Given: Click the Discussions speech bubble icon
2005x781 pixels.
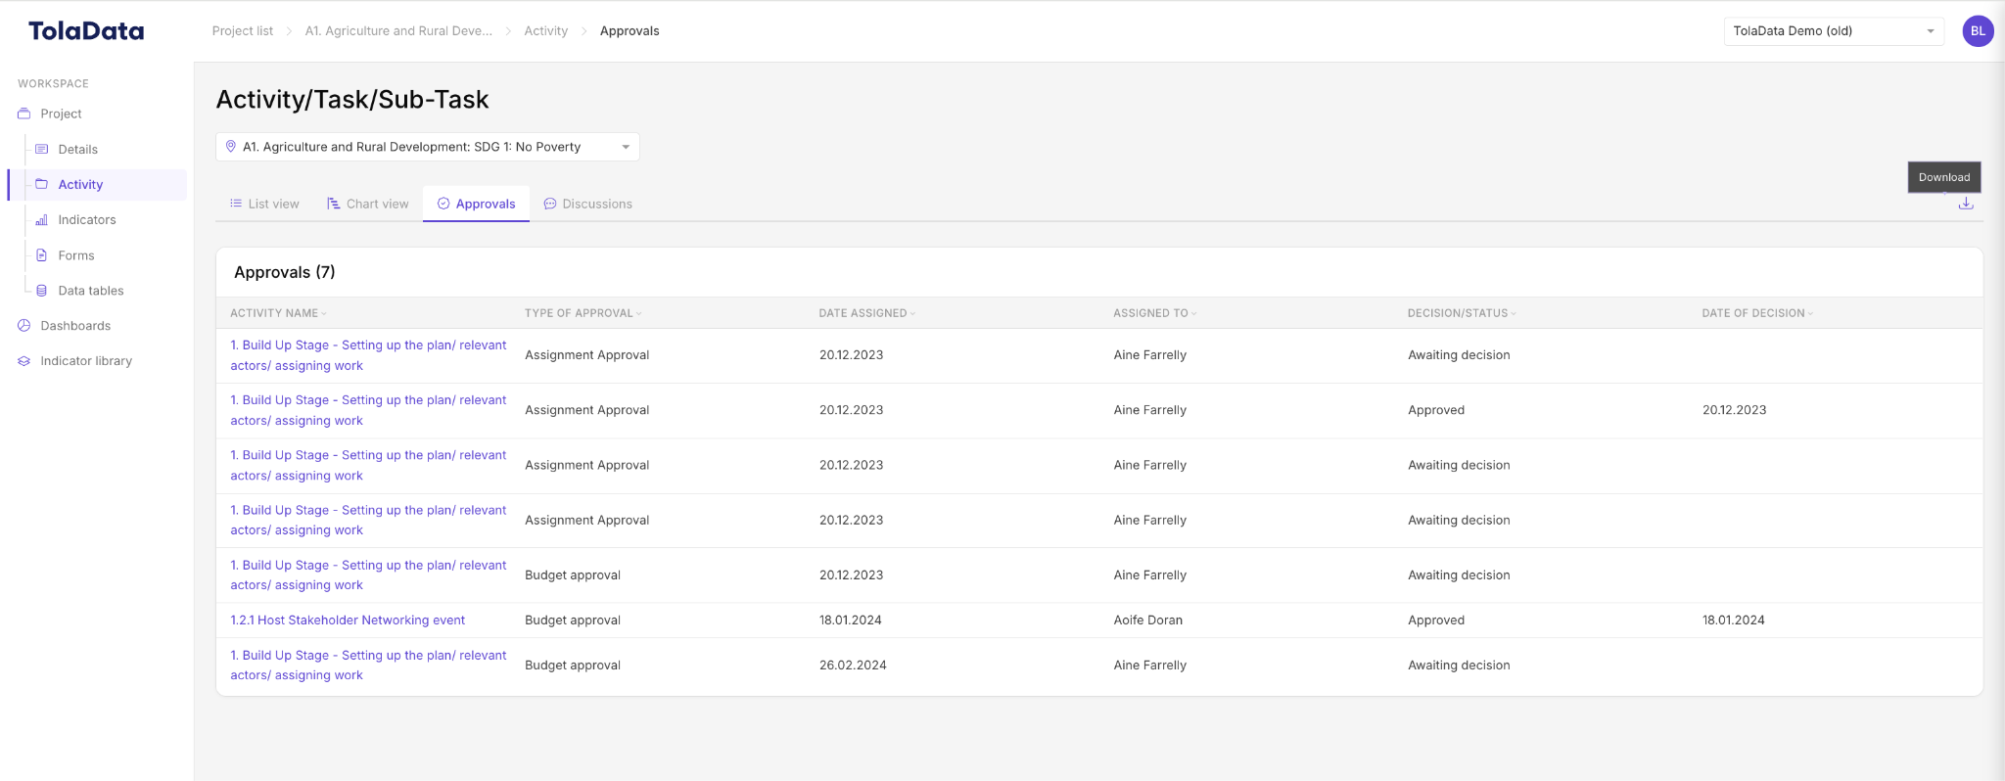Looking at the screenshot, I should coord(550,204).
